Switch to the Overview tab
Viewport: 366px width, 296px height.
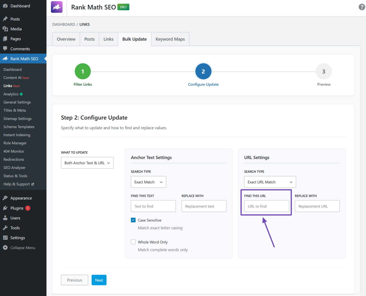tap(66, 39)
